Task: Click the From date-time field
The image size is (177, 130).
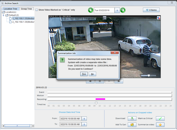Action: point(71,119)
